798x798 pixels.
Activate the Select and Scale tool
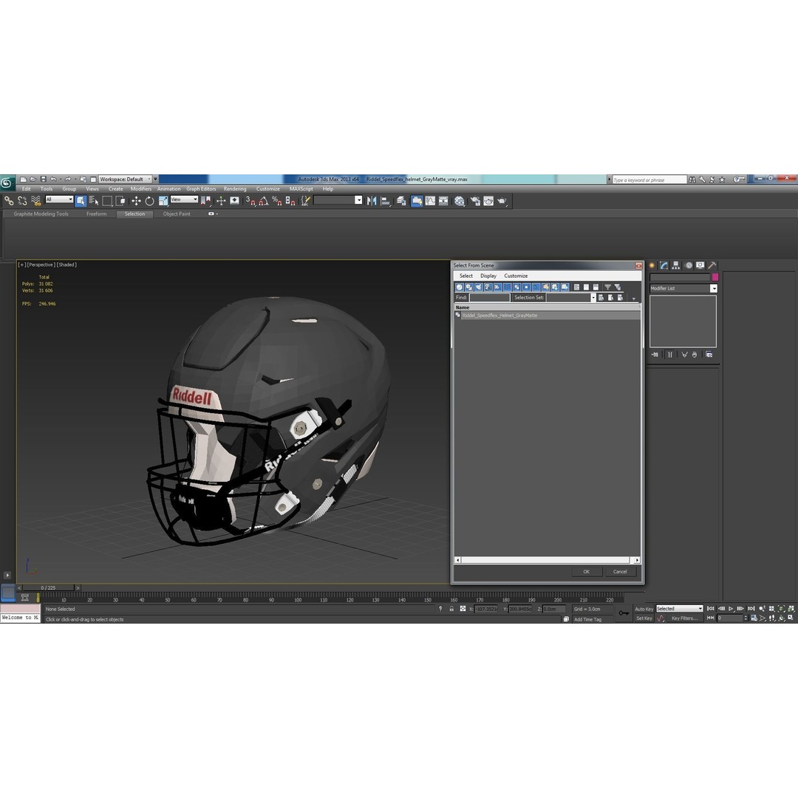(x=163, y=201)
